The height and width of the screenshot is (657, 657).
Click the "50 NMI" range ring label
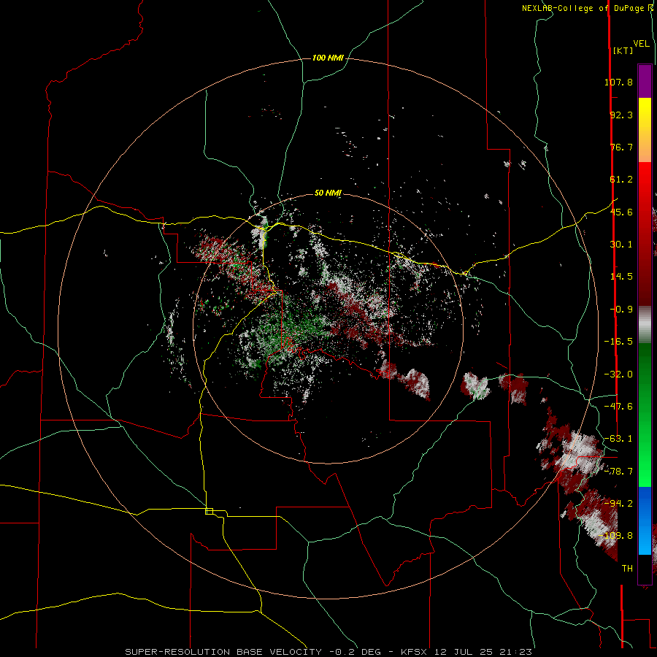pos(328,193)
